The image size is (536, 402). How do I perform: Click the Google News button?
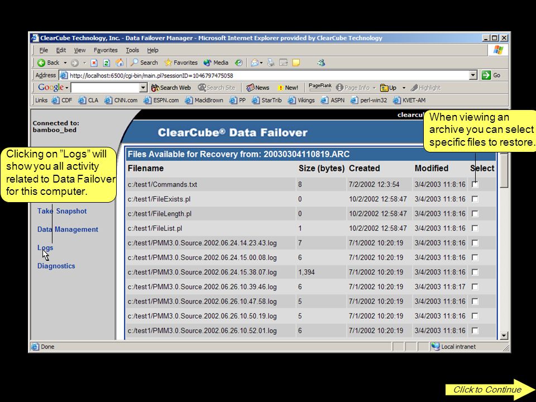tap(258, 88)
